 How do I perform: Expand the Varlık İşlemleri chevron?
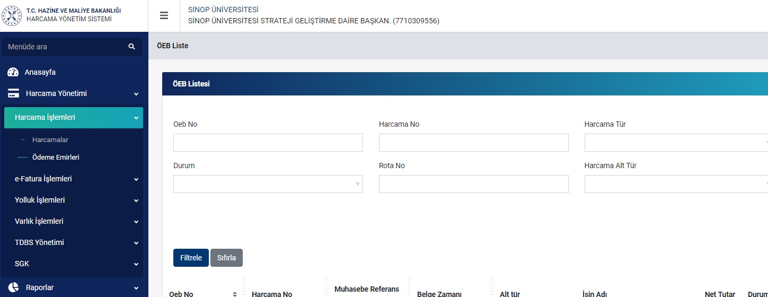pos(136,222)
